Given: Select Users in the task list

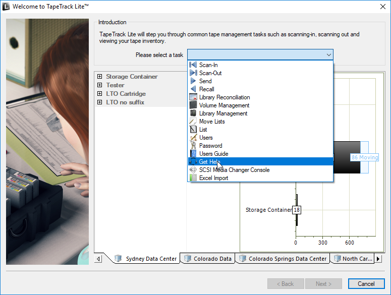Looking at the screenshot, I should click(x=260, y=138).
